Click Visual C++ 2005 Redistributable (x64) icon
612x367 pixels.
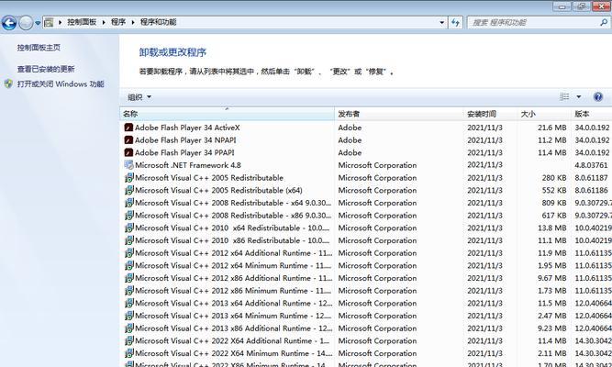point(128,190)
